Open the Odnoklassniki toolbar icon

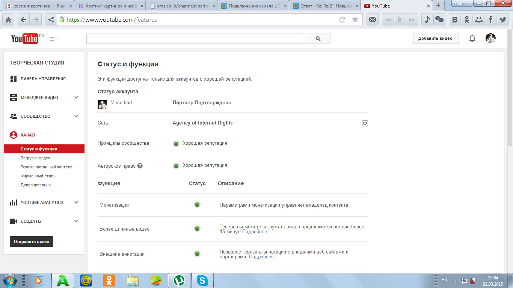tap(467, 20)
